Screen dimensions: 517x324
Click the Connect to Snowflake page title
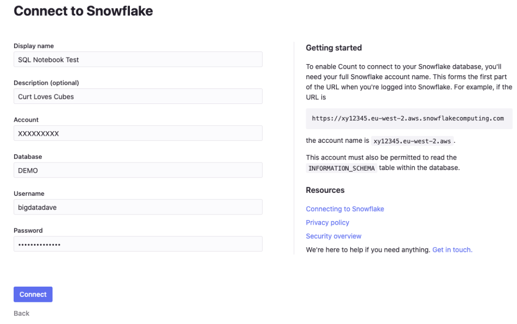point(83,11)
